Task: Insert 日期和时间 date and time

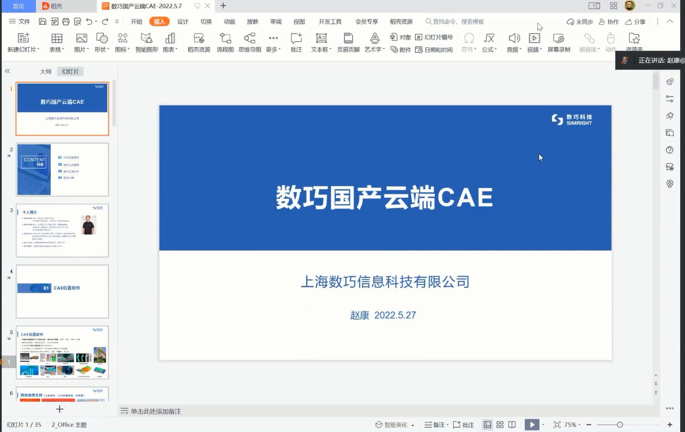Action: tap(434, 50)
